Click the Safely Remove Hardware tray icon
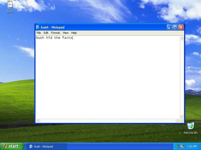201x150 pixels. pos(178,146)
